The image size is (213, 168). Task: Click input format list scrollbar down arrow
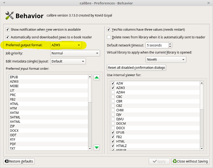90,148
